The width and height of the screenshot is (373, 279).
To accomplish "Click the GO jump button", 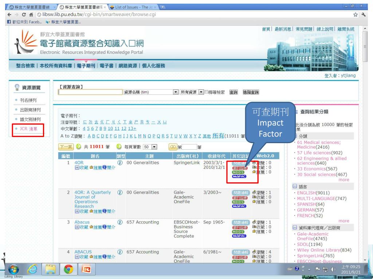I will point(173,147).
